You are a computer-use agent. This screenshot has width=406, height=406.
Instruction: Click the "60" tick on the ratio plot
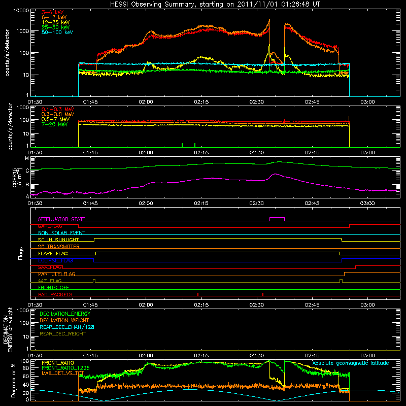point(26,376)
